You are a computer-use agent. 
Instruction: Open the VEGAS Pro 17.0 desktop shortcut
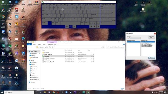(x=17, y=84)
